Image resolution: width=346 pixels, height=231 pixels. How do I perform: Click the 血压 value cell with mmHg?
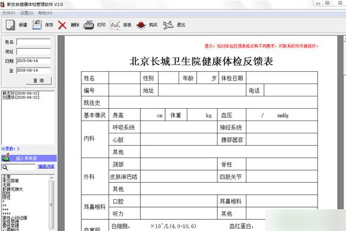click(282, 115)
